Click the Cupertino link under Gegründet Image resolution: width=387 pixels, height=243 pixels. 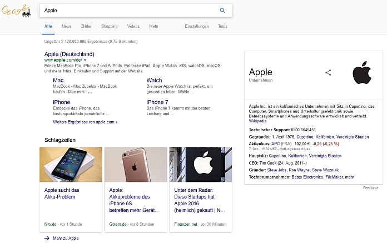[305, 137]
